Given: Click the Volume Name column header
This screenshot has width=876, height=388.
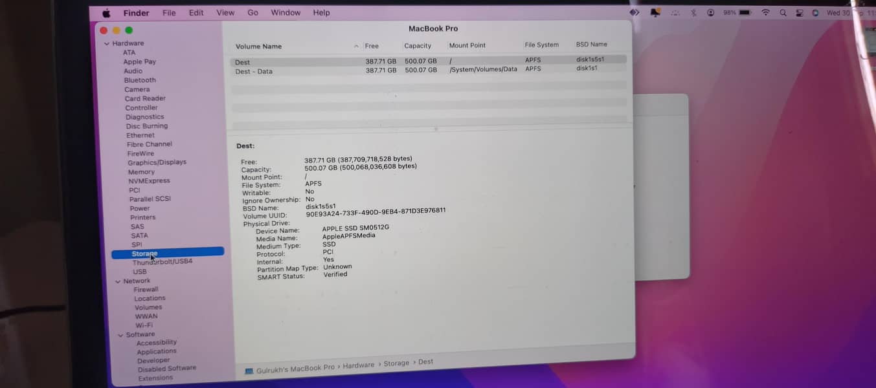Looking at the screenshot, I should [x=258, y=47].
